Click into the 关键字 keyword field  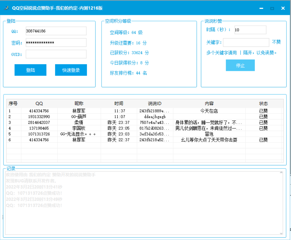[x=246, y=43]
